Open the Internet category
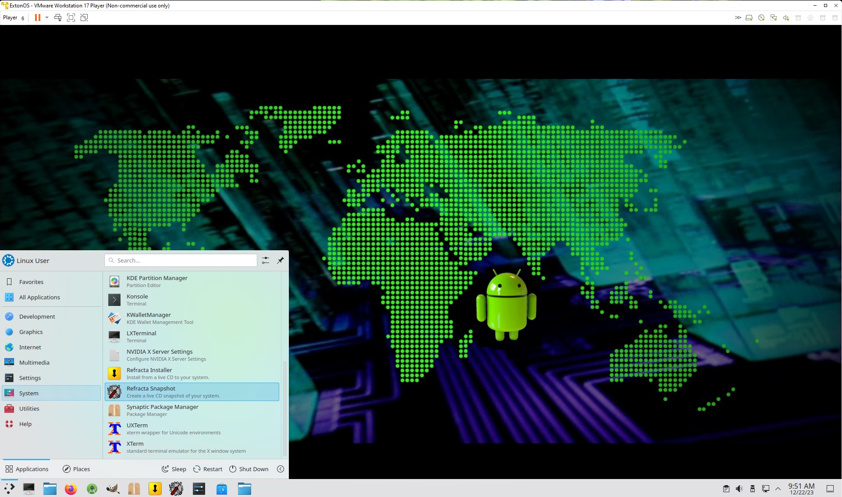The width and height of the screenshot is (842, 497). click(x=51, y=347)
